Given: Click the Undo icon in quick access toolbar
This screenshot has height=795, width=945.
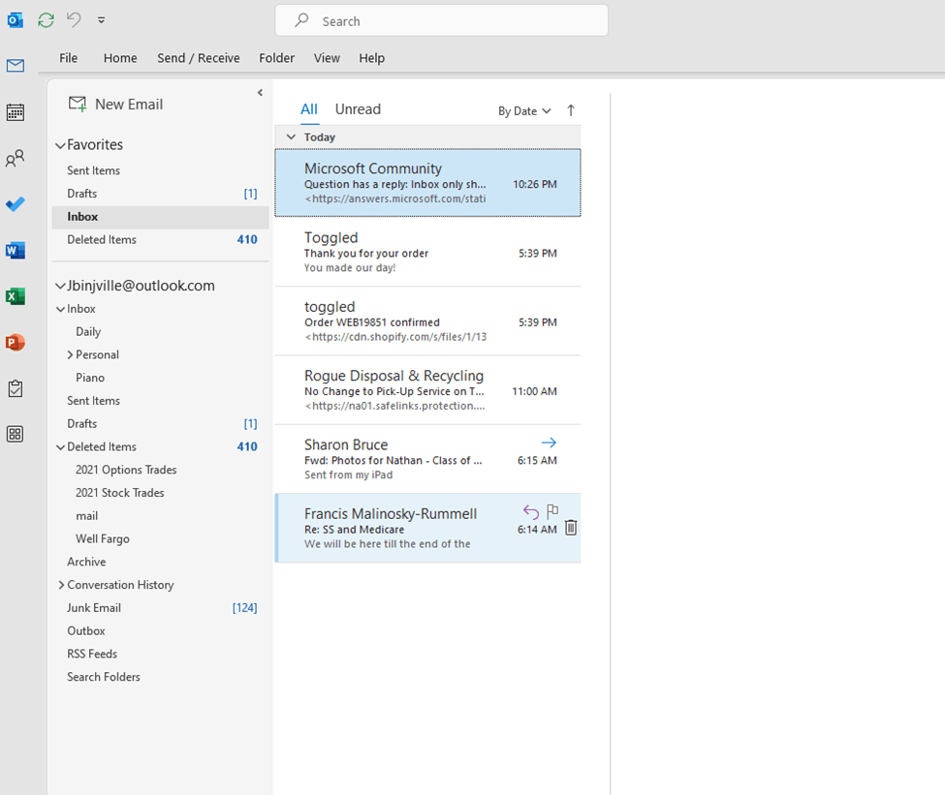Looking at the screenshot, I should [x=73, y=19].
